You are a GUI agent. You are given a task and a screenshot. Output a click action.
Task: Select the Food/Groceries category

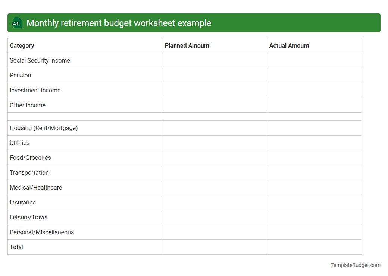pos(30,158)
